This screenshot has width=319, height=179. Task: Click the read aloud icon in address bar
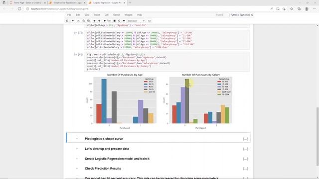pos(272,9)
